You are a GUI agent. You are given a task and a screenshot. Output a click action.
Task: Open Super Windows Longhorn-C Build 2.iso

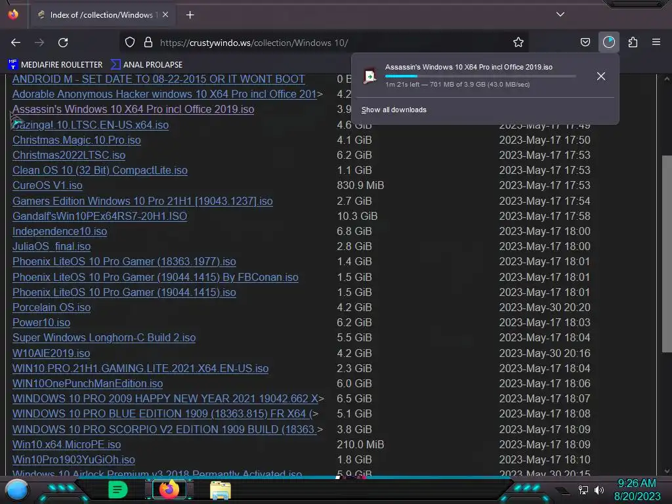(x=104, y=338)
